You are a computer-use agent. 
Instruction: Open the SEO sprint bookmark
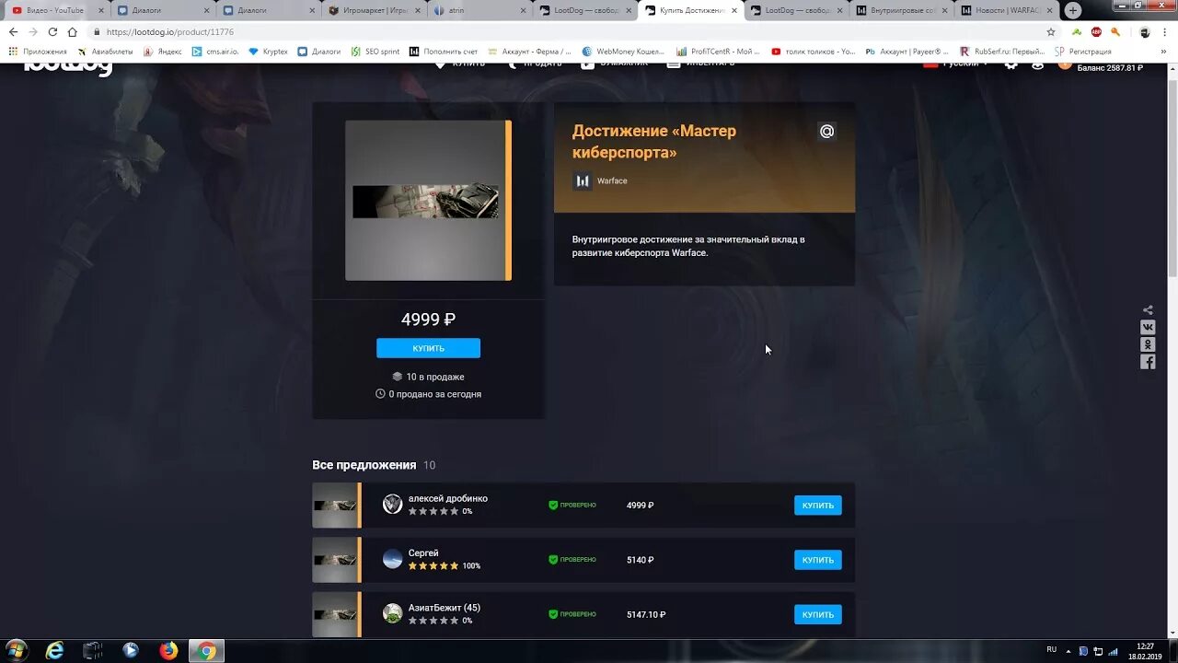tap(375, 52)
